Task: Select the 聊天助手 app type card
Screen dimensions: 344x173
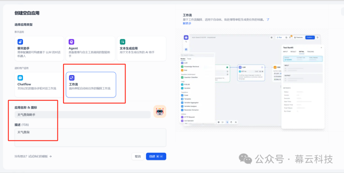Action: 39,49
